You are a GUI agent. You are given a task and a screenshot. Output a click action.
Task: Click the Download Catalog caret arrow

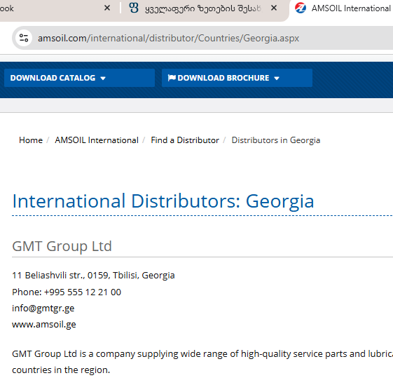coord(103,79)
